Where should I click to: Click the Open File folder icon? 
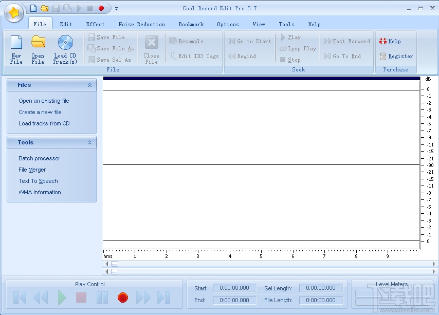click(38, 42)
